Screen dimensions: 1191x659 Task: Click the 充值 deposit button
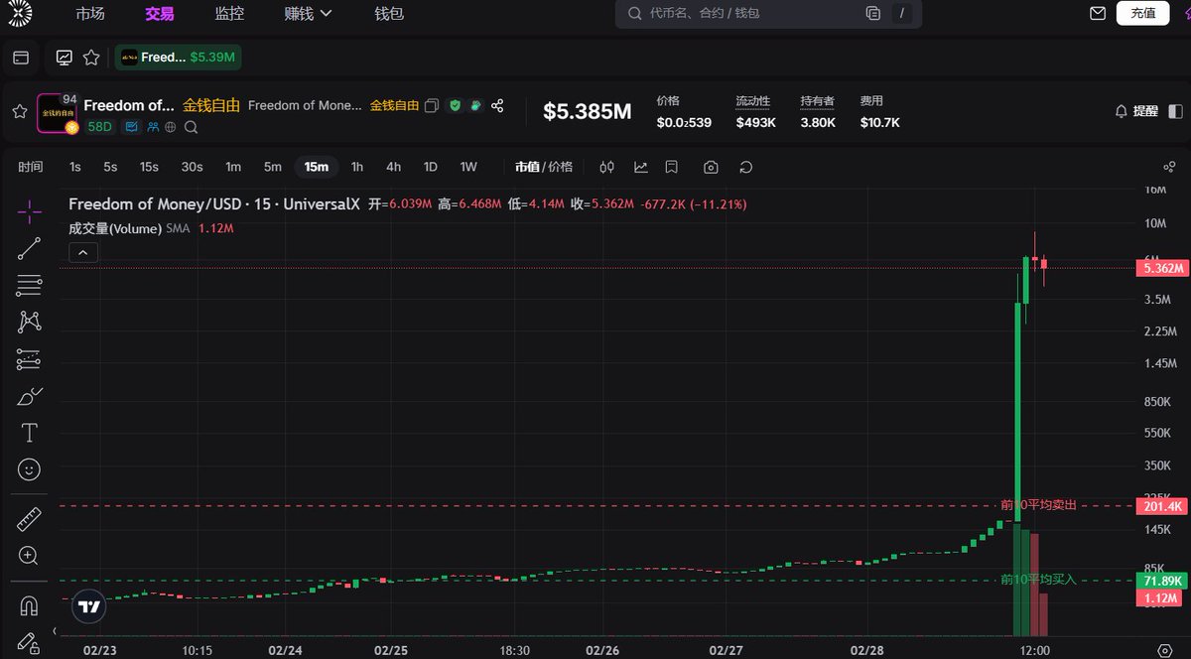pos(1143,13)
